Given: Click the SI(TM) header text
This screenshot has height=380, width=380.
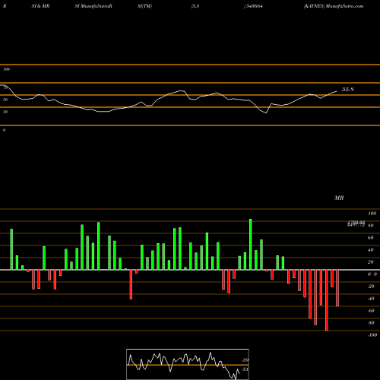Looking at the screenshot, I should coord(144,6).
